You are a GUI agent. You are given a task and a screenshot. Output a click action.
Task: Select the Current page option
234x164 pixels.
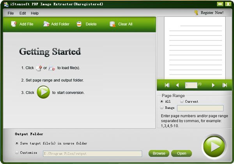coord(182,101)
